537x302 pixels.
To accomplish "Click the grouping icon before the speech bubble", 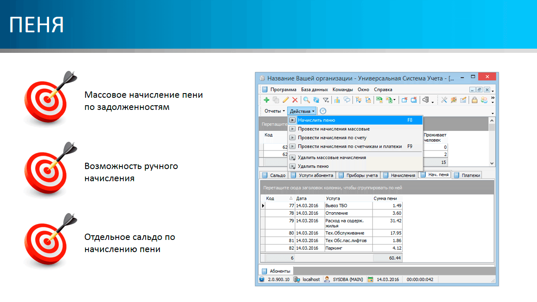I will click(337, 100).
